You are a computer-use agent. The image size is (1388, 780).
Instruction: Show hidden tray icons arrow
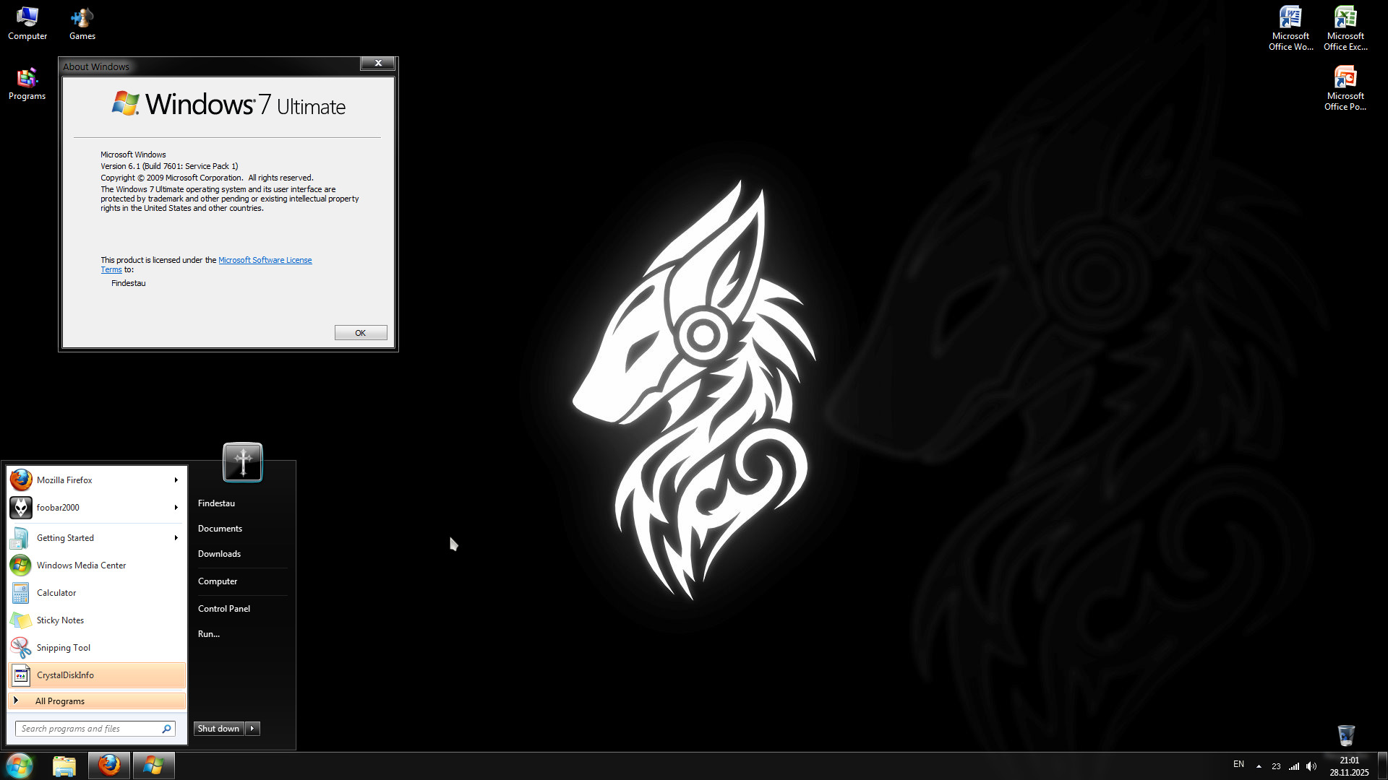tap(1259, 766)
